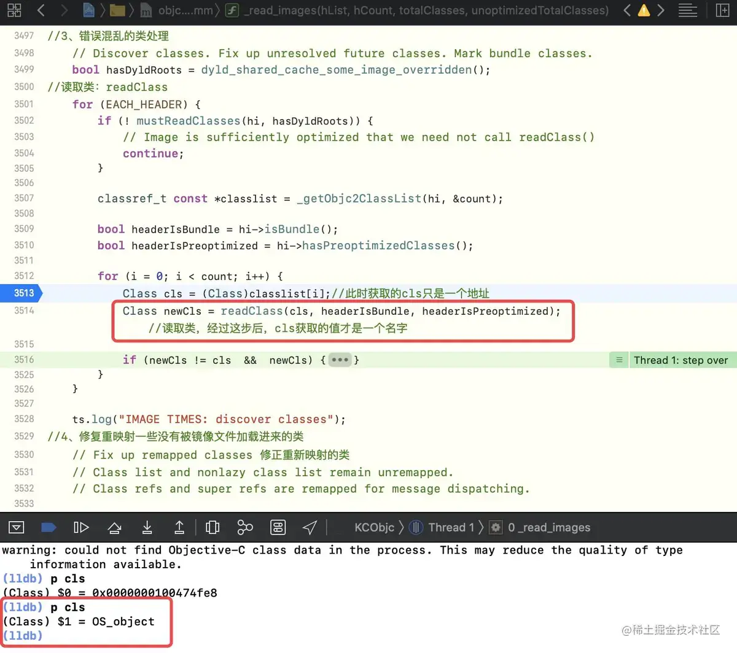Step over the current line

pos(114,527)
